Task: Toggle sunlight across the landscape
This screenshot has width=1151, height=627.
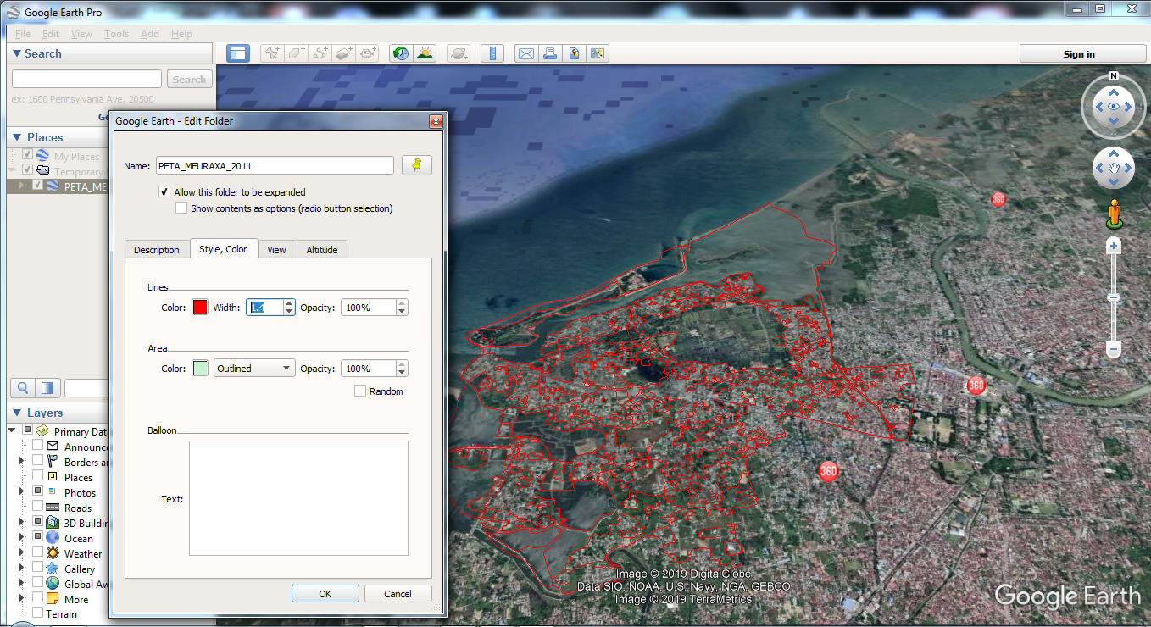Action: pos(425,53)
